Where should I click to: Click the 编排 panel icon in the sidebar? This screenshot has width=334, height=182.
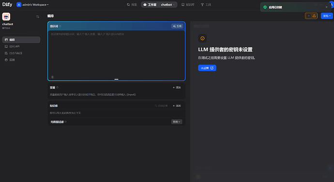pos(6,40)
